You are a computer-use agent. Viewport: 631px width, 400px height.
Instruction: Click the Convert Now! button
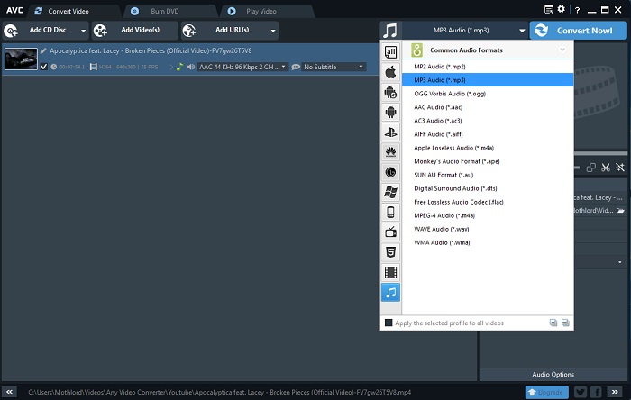point(579,31)
